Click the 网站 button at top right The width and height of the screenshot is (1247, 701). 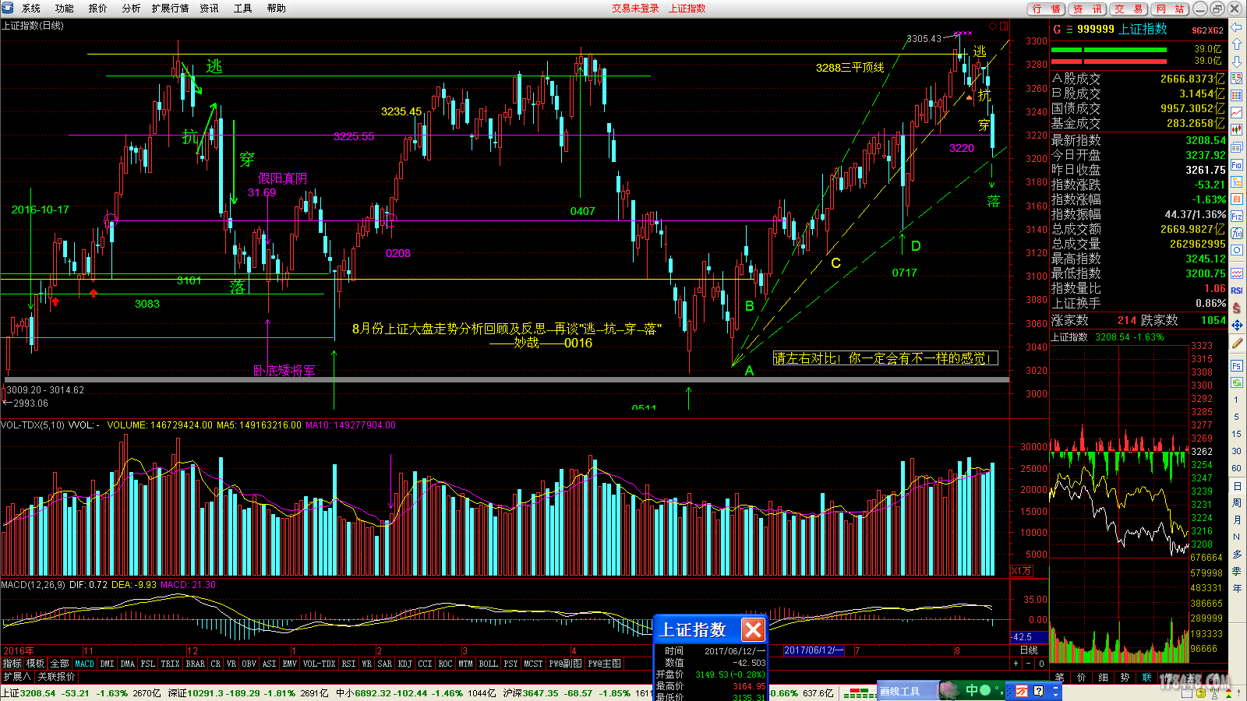1170,9
